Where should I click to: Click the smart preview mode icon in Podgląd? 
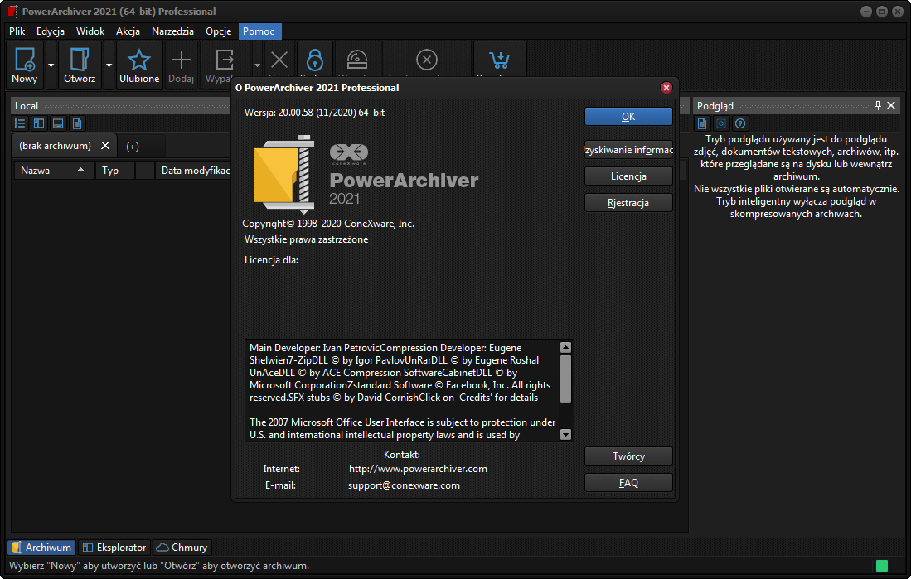(x=721, y=123)
